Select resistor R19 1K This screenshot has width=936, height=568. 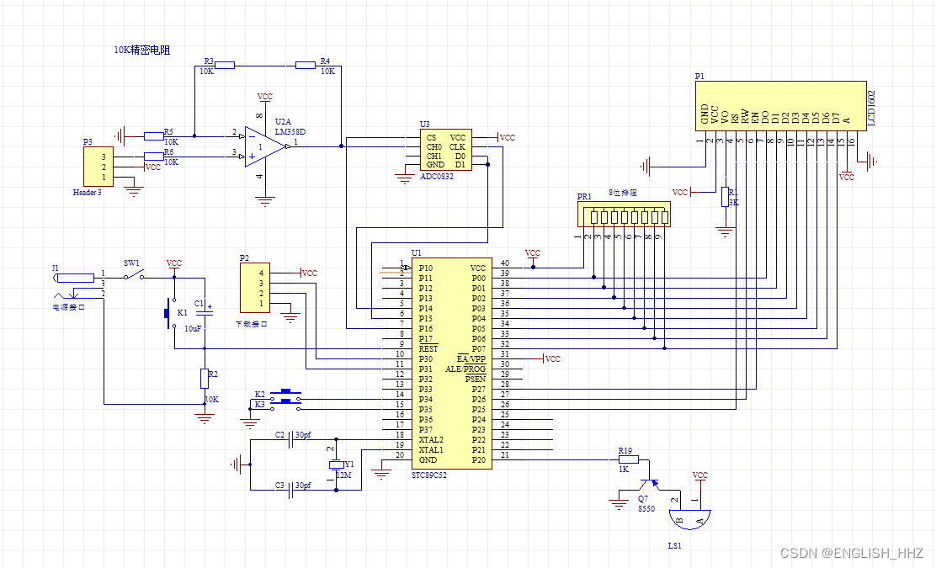629,459
